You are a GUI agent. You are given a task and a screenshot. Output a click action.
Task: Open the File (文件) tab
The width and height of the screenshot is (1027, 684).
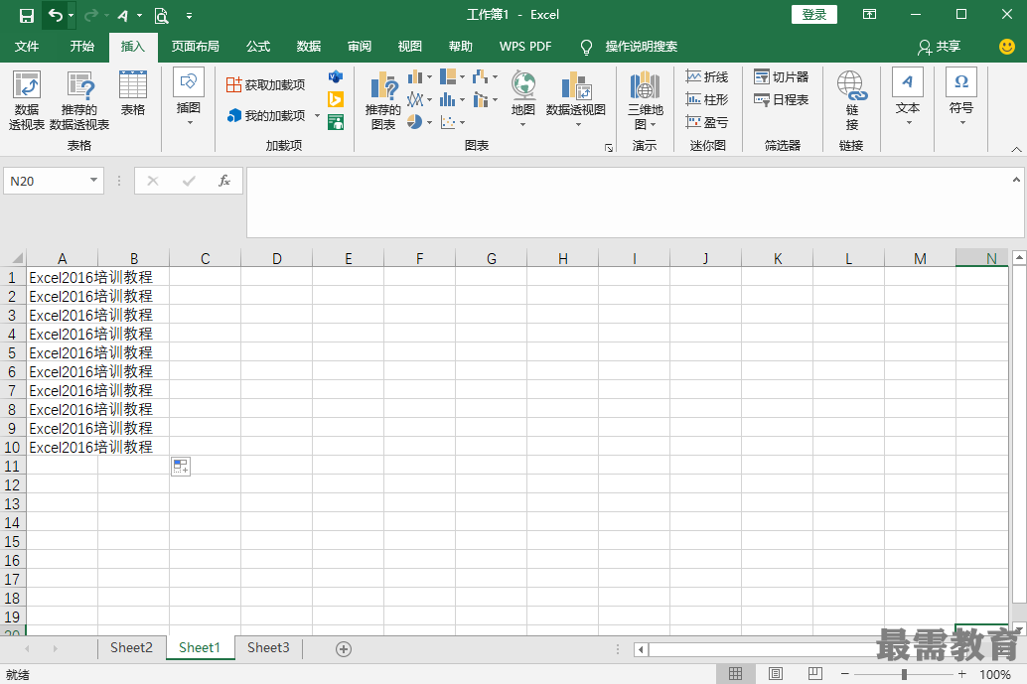coord(27,47)
